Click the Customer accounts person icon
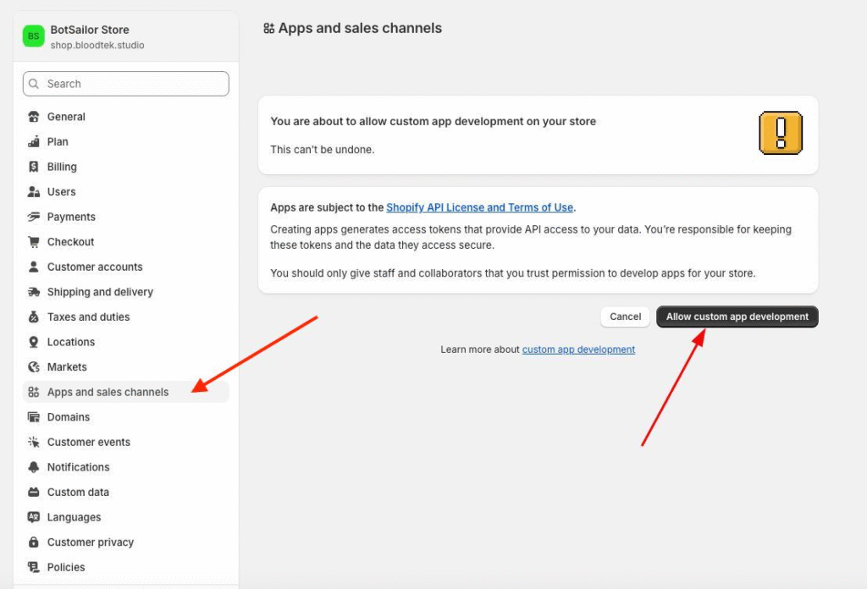867x589 pixels. (x=34, y=267)
